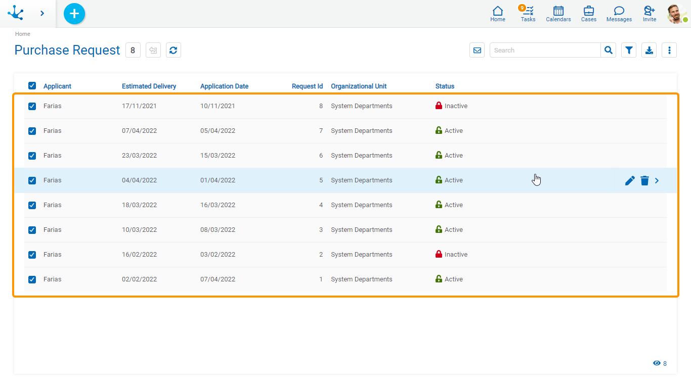The image size is (691, 388).
Task: Click the green unlock icon in row 1
Action: pos(439,279)
